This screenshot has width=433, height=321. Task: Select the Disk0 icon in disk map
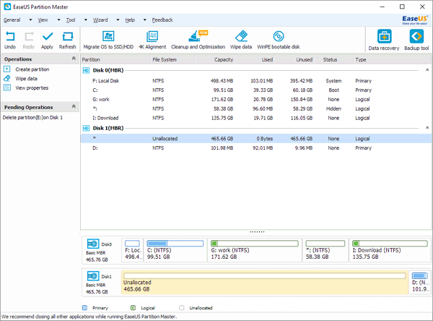[93, 244]
